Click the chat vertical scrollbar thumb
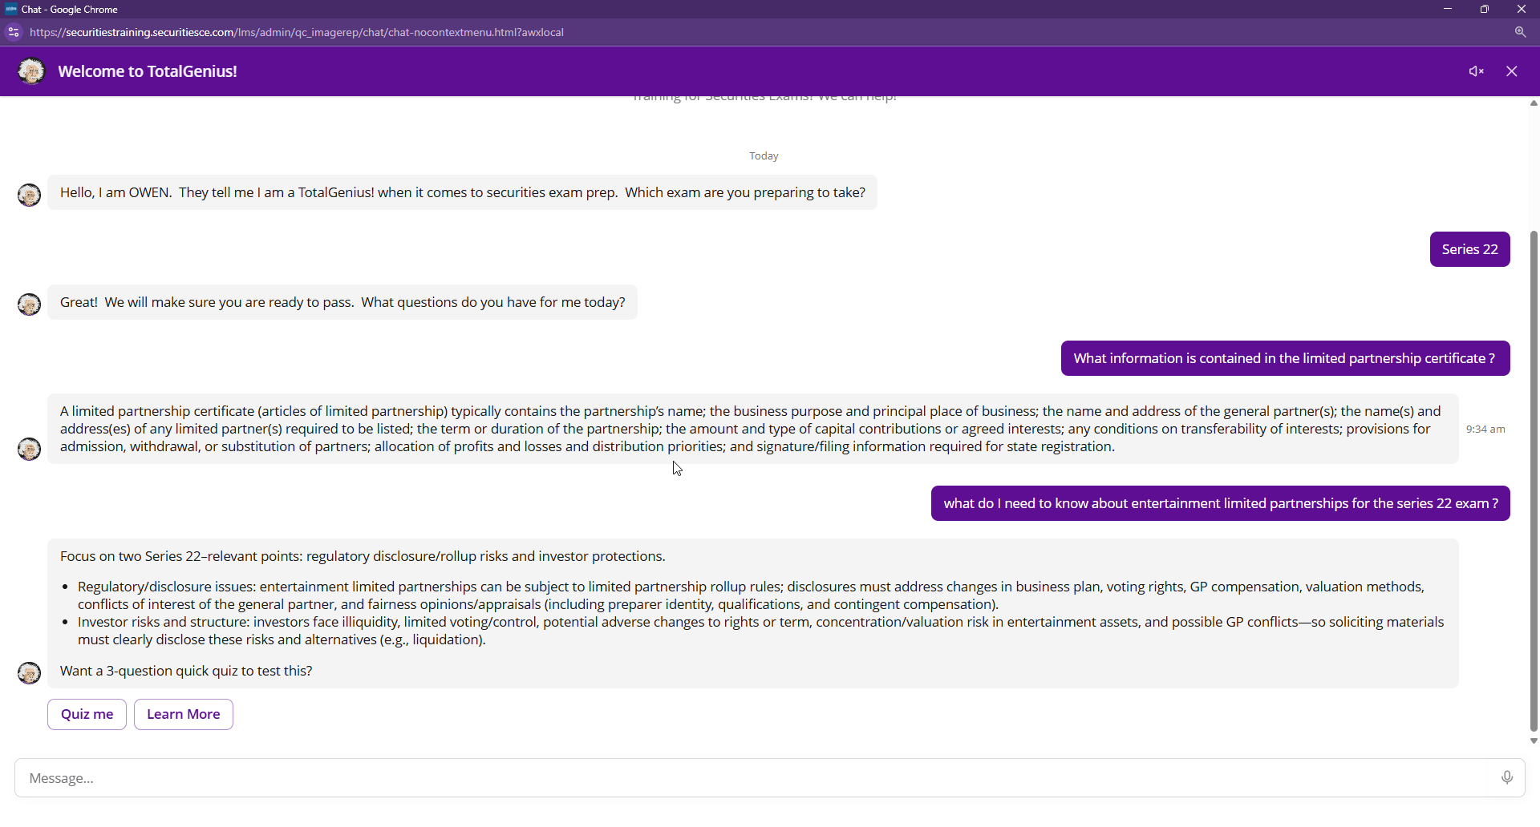This screenshot has width=1540, height=827. pos(1534,481)
